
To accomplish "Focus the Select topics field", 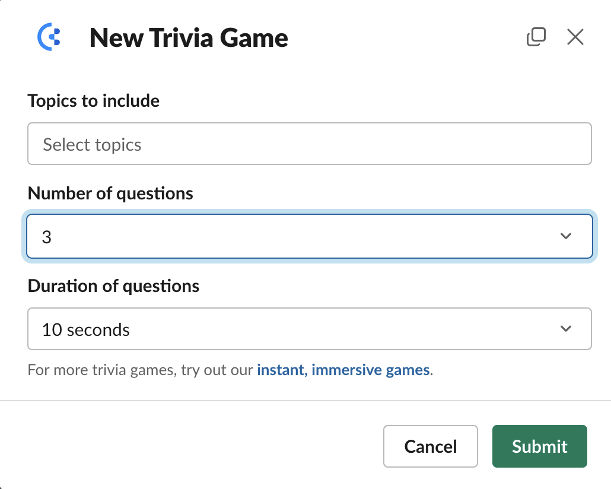I will point(310,144).
